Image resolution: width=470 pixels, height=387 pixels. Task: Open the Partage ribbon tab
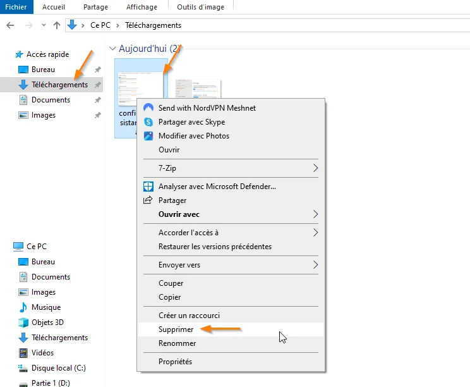coord(95,7)
